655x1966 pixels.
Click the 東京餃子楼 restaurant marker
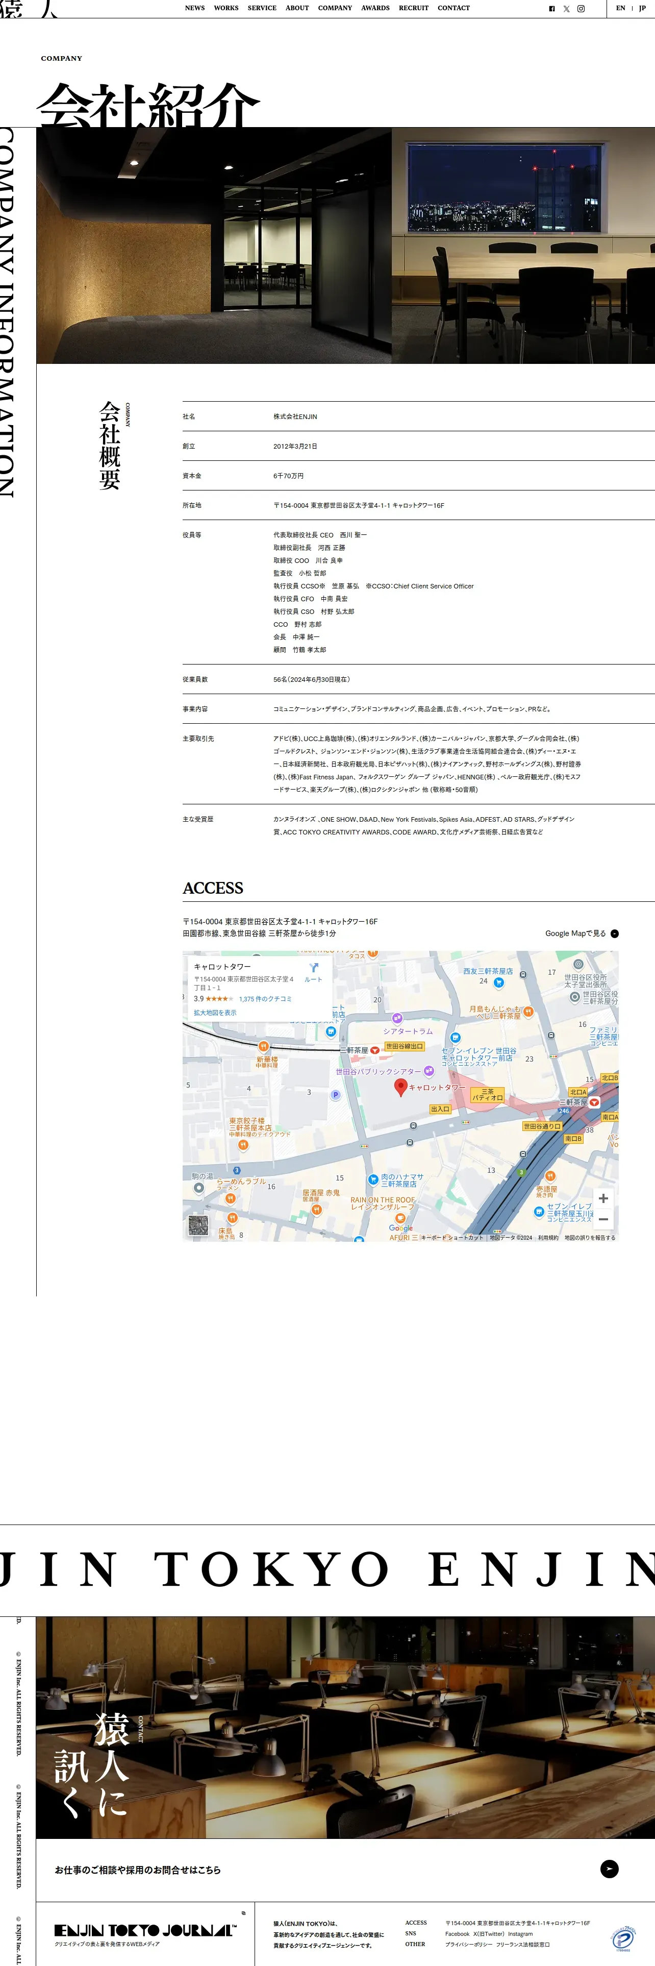click(244, 1145)
